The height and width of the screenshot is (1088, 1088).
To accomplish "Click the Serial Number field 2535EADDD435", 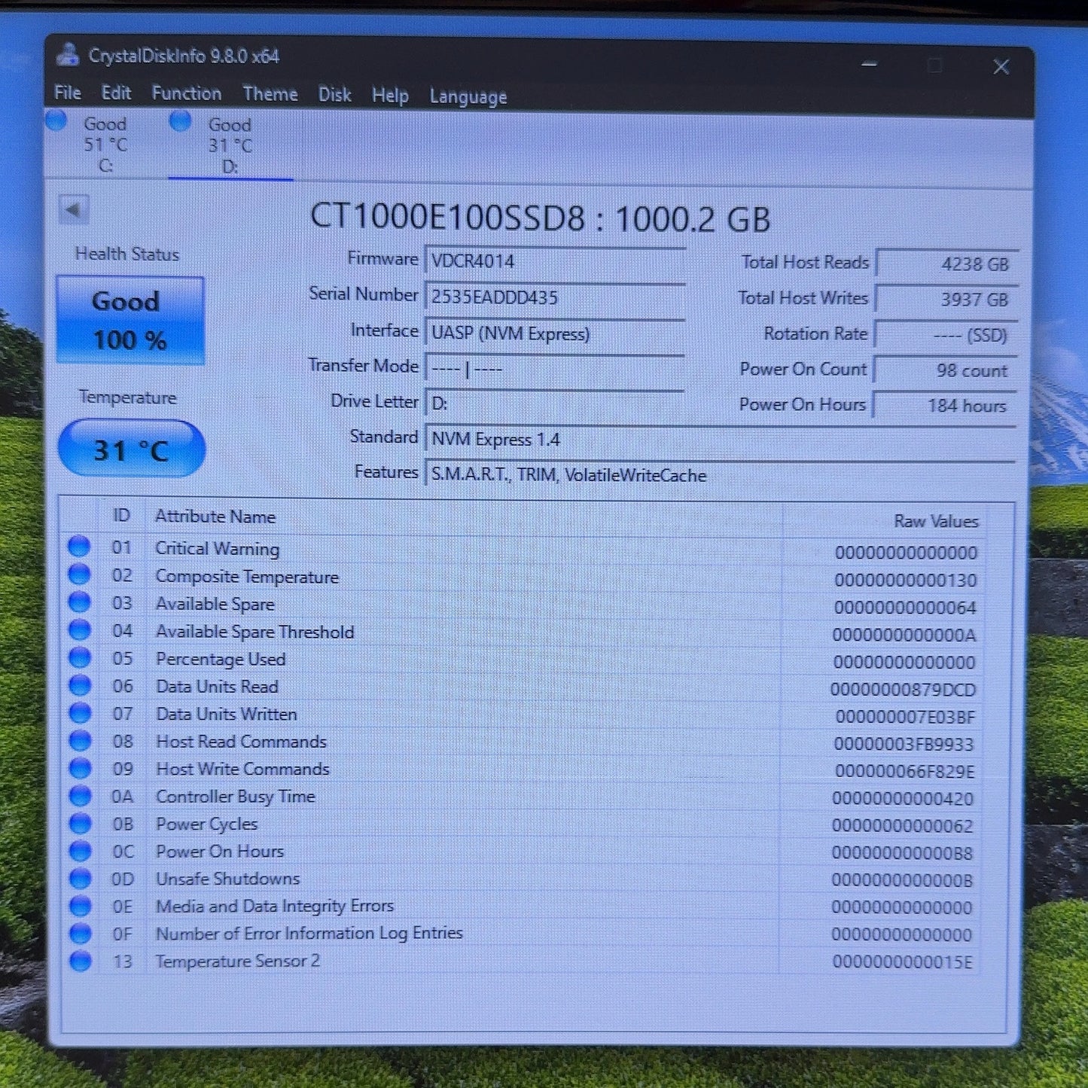I will coord(555,297).
